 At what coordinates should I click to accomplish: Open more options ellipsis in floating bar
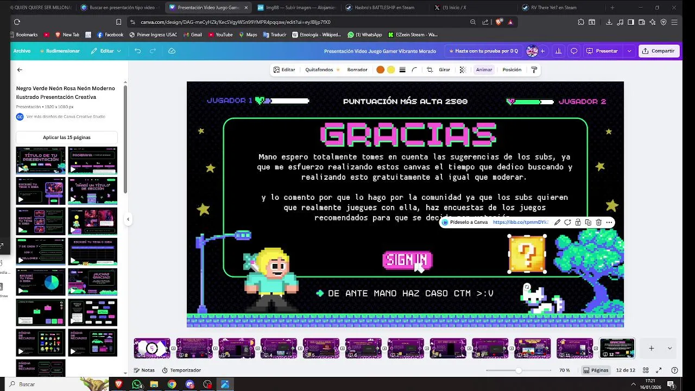click(x=609, y=222)
